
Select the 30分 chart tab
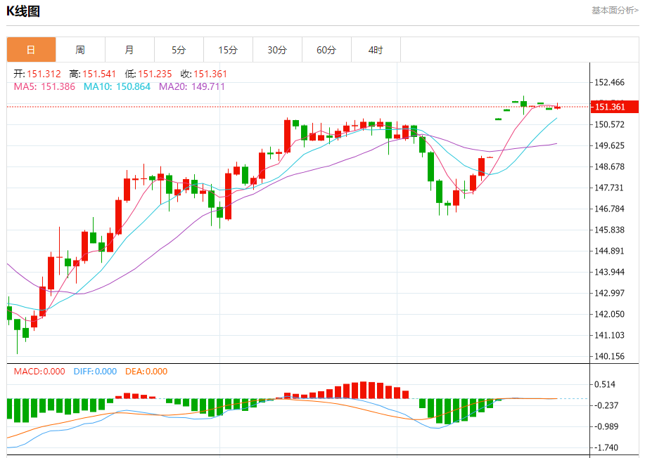(277, 50)
